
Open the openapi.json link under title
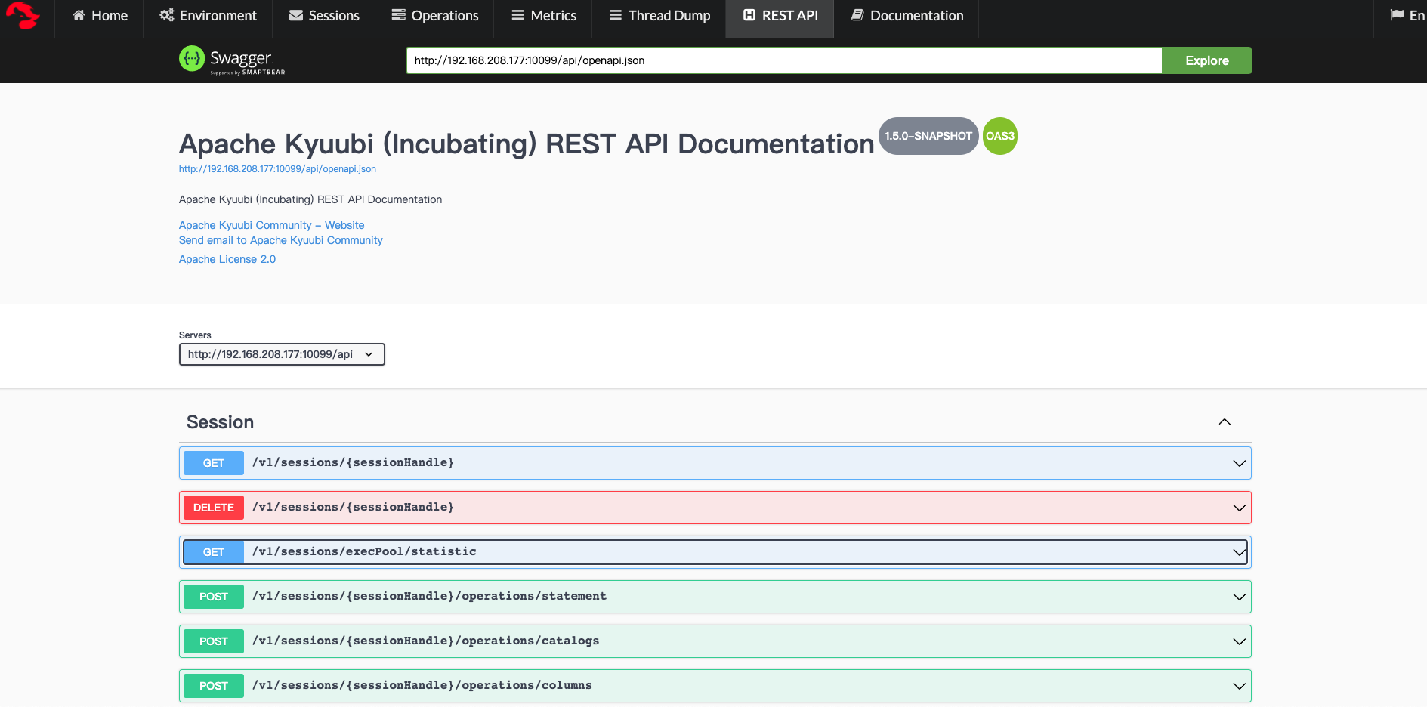pos(277,169)
